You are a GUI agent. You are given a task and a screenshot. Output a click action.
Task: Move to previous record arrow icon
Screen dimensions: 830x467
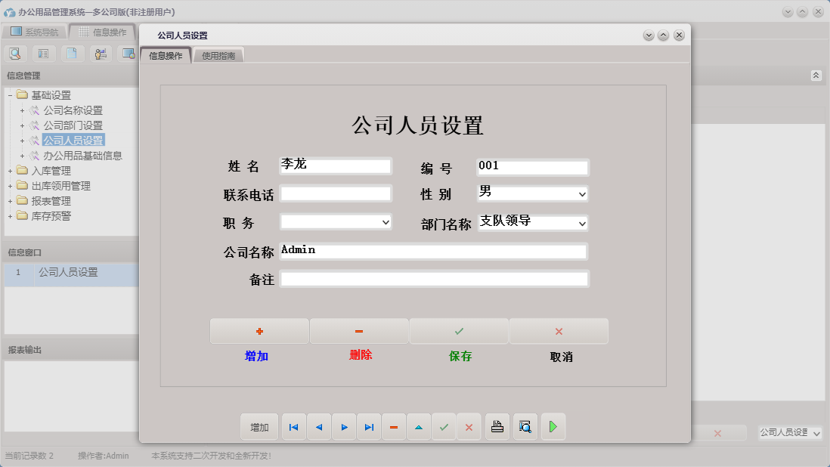[x=318, y=427]
